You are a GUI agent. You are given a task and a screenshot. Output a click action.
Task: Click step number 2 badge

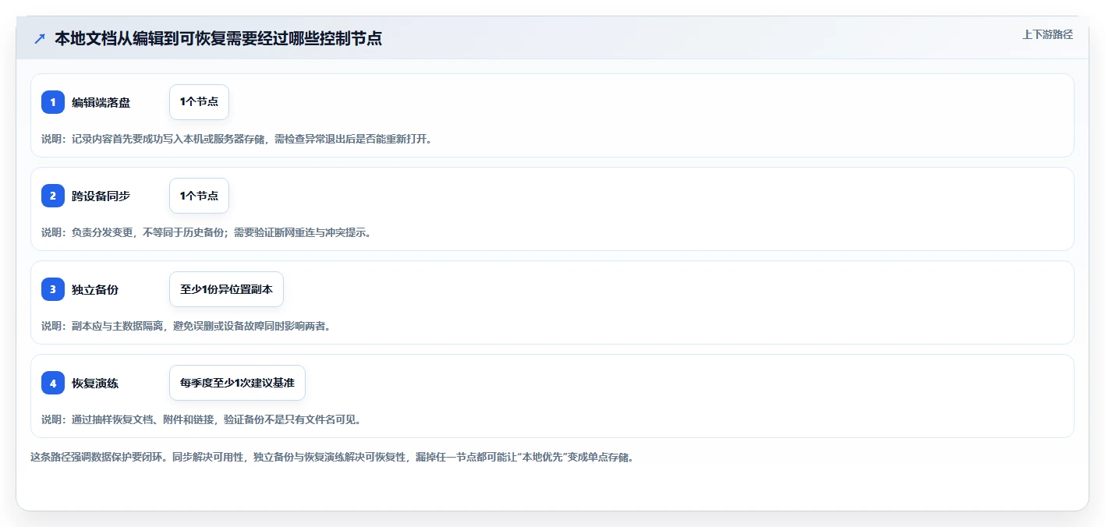coord(53,196)
